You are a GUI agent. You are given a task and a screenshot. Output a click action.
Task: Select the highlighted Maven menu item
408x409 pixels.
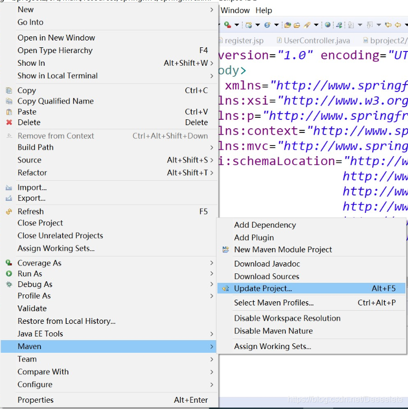click(108, 346)
